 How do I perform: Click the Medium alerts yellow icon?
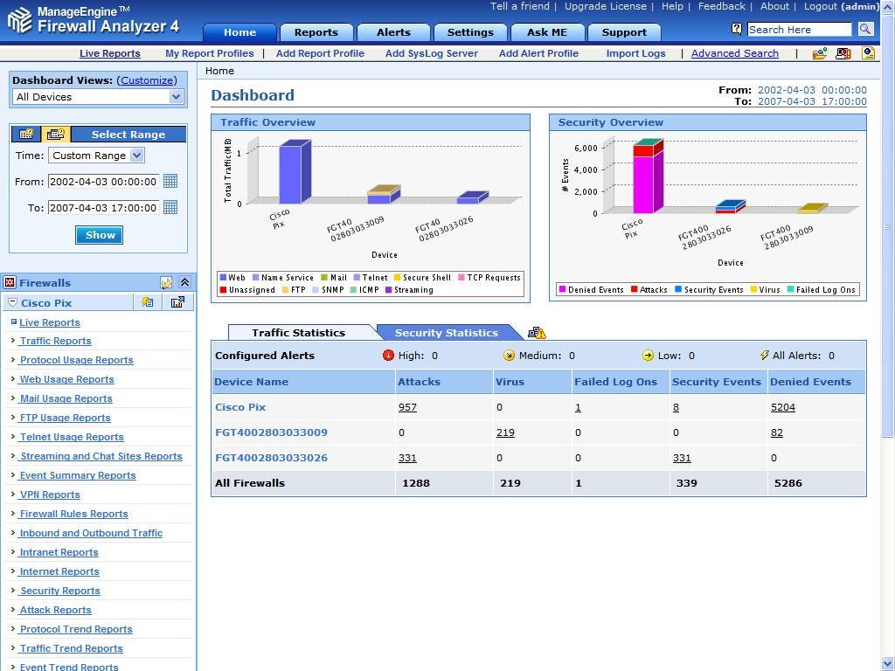click(509, 356)
